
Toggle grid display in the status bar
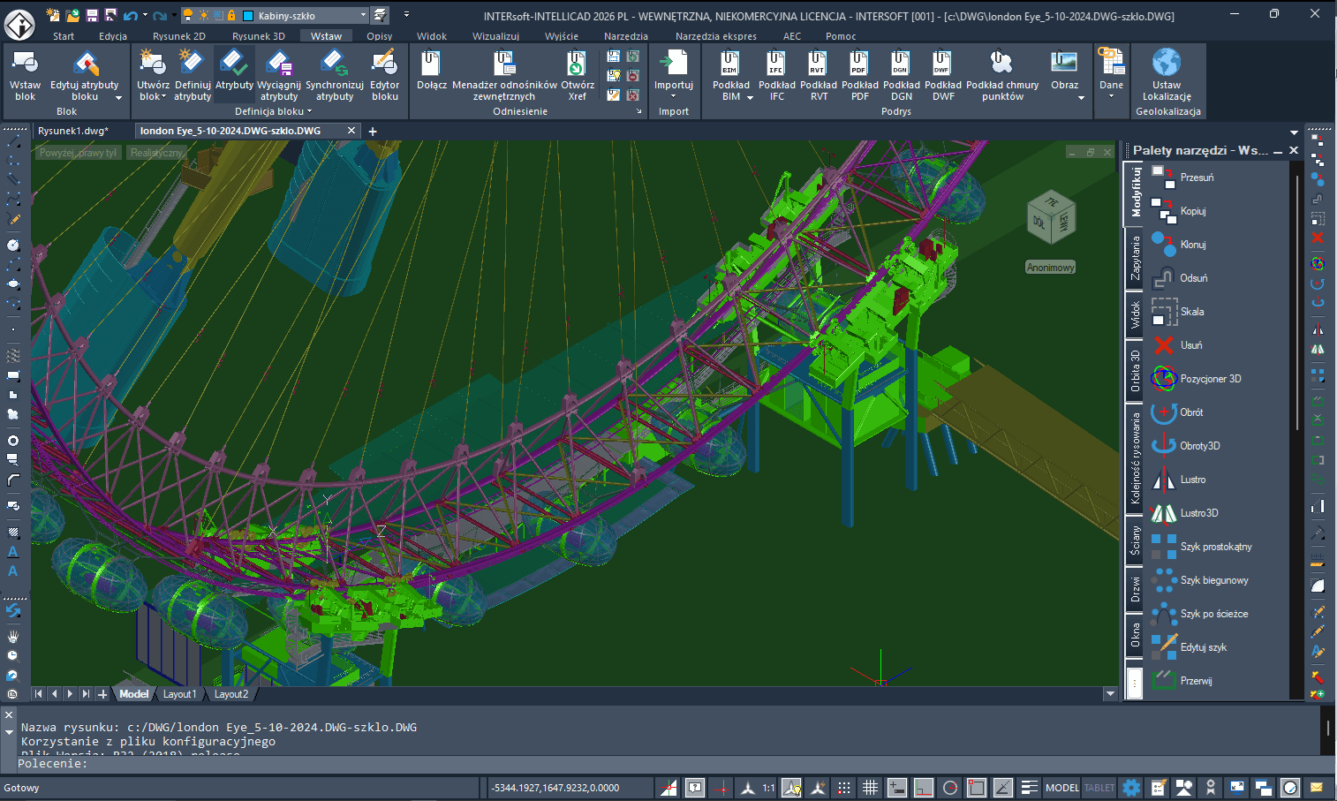(870, 787)
